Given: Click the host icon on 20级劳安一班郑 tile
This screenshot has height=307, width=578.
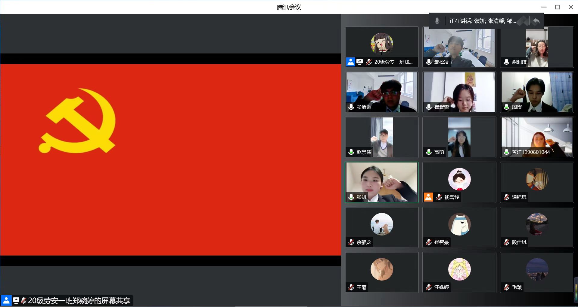Looking at the screenshot, I should coord(351,62).
